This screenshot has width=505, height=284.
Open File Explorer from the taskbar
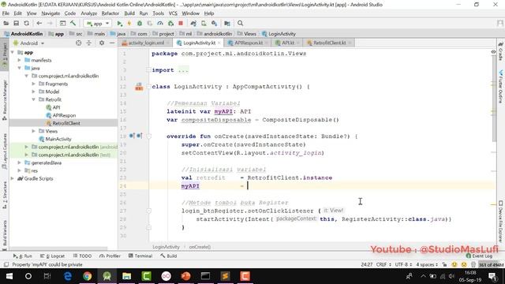coord(126,276)
